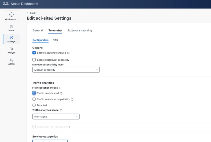The width and height of the screenshot is (211, 142).
Task: Click the Edit aci-site2 Settings heading
Action: 49,18
